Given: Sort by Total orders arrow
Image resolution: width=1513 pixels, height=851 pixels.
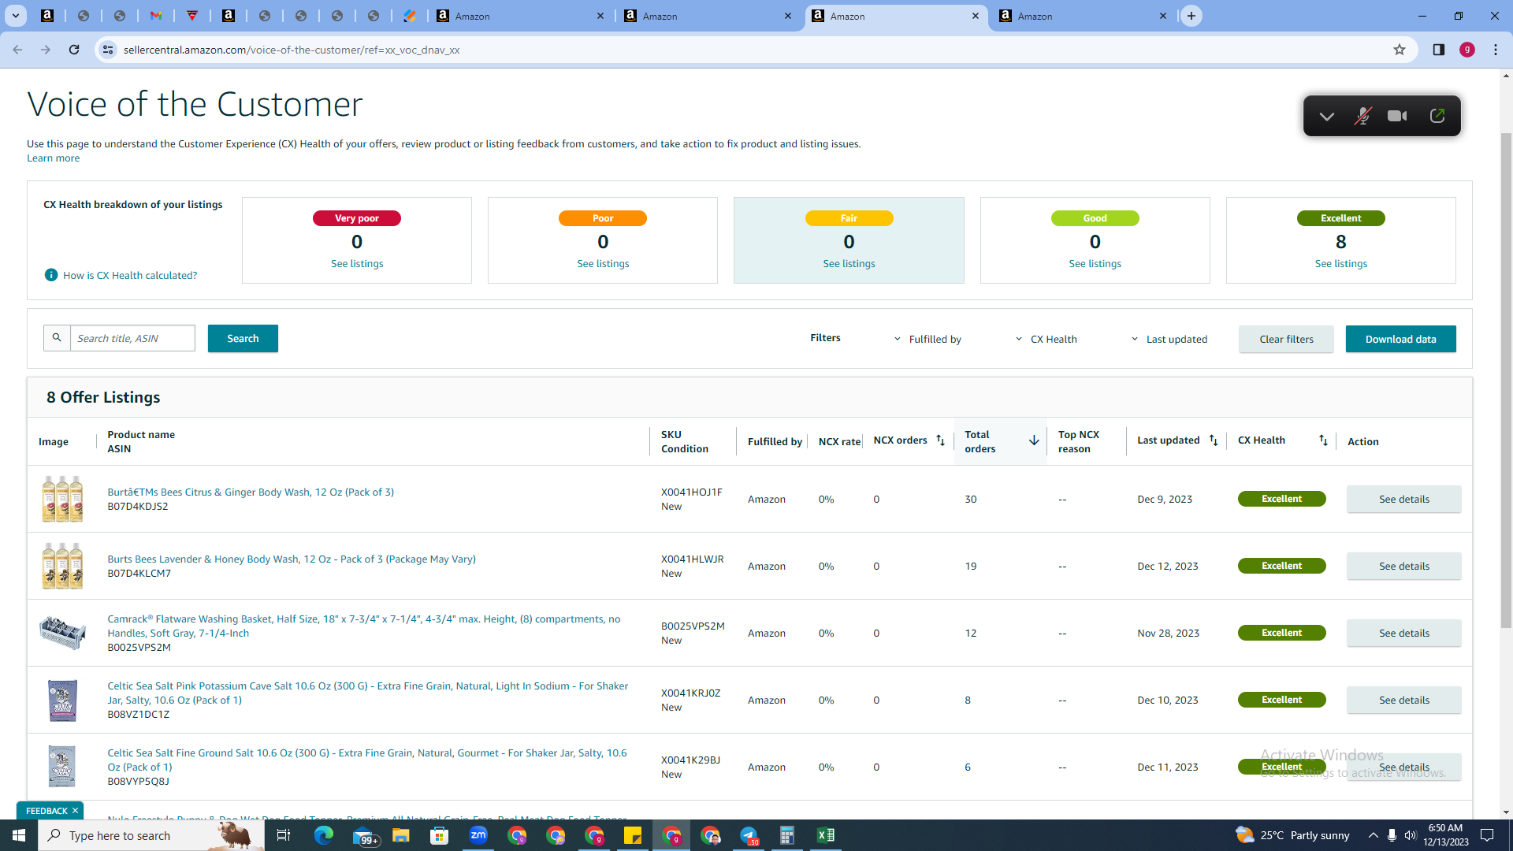Looking at the screenshot, I should click(1034, 440).
